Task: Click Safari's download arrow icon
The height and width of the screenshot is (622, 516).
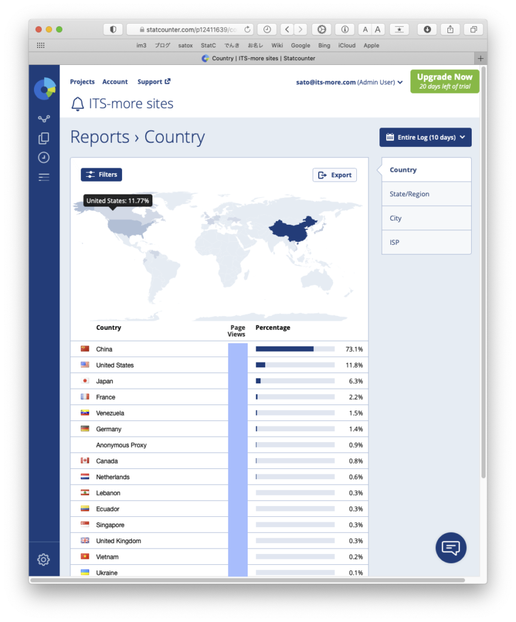Action: [x=427, y=29]
